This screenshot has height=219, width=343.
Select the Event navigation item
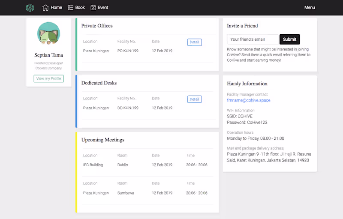click(103, 8)
